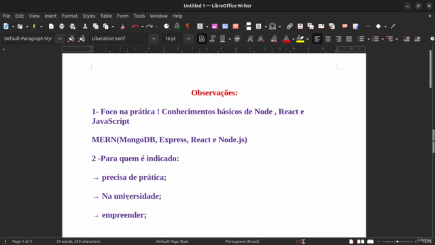Insert a table with grid icon
This screenshot has width=435, height=245.
200,27
